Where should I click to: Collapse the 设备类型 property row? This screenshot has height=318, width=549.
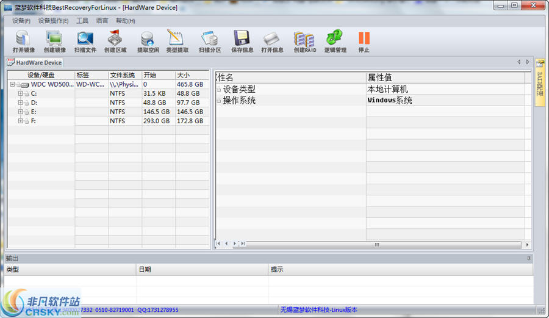pyautogui.click(x=218, y=89)
